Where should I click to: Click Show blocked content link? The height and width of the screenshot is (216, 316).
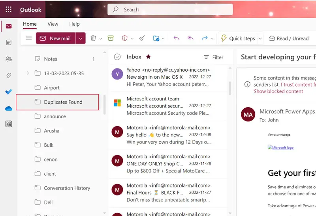pyautogui.click(x=278, y=91)
